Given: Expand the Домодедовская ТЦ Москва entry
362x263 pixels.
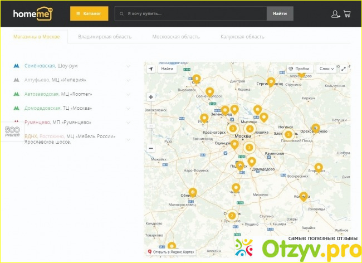Looking at the screenshot, I should click(x=129, y=108).
